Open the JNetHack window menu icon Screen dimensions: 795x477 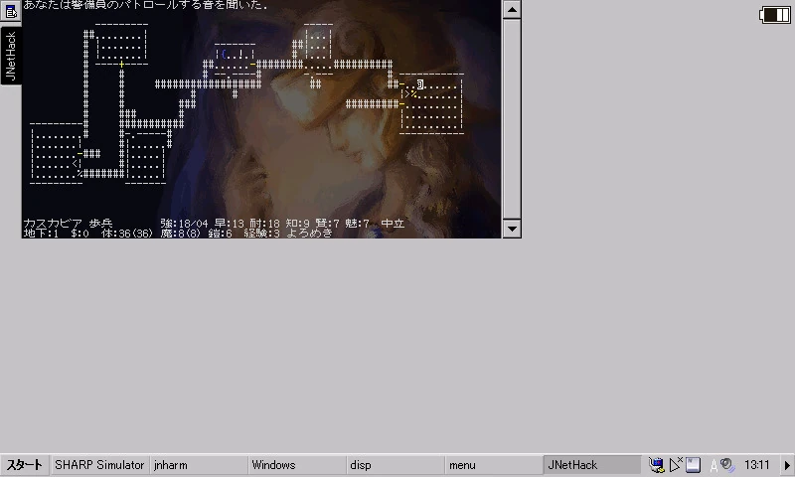click(x=11, y=11)
